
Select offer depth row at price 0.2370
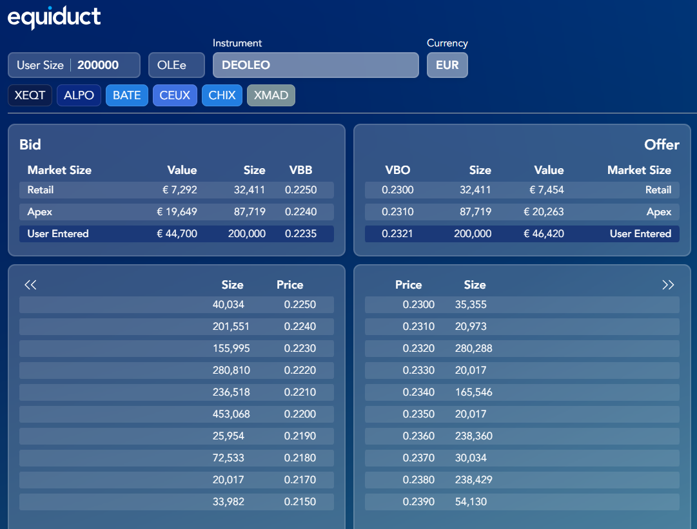point(522,458)
